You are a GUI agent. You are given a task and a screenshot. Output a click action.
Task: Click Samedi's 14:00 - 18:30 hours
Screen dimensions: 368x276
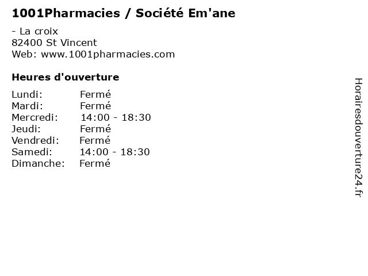pyautogui.click(x=115, y=152)
